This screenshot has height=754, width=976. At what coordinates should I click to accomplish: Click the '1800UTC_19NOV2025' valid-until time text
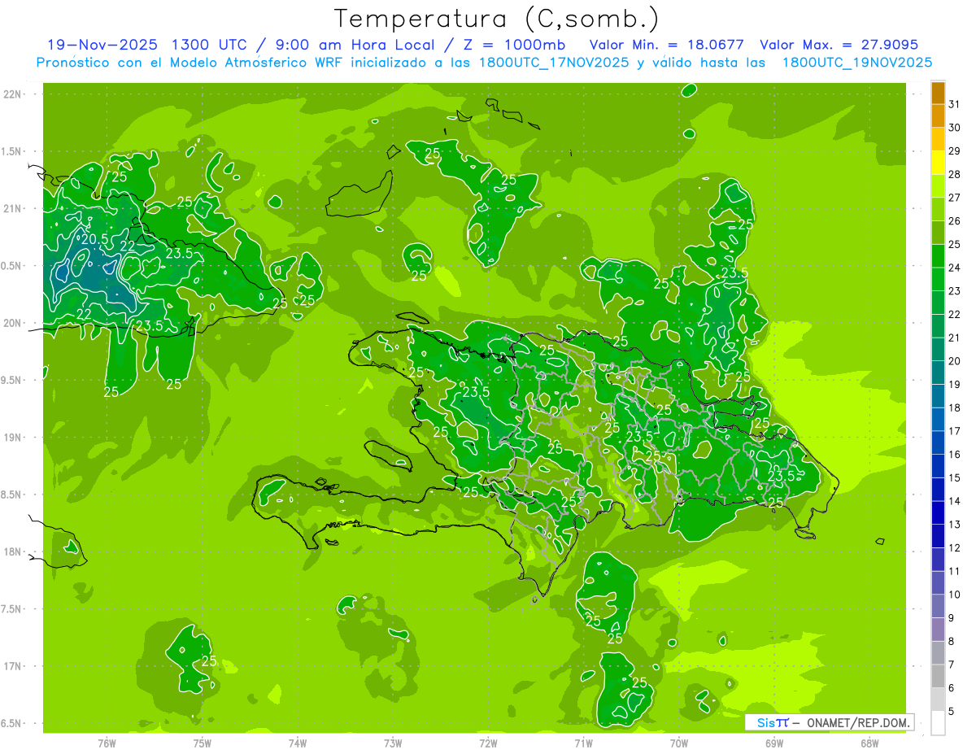[x=856, y=63]
